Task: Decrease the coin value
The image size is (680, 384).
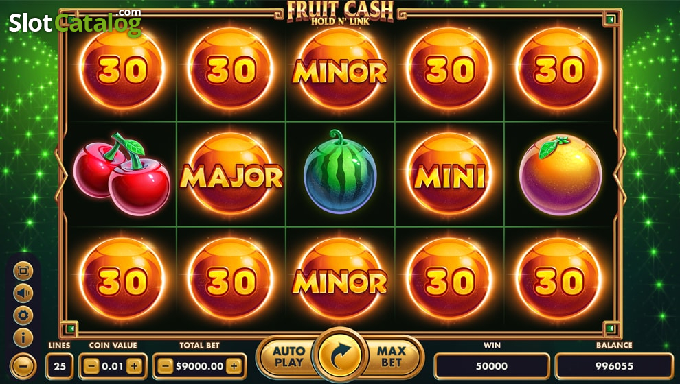Action: tap(91, 366)
